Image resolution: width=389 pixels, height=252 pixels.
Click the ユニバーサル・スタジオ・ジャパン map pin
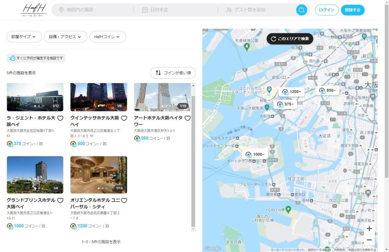(x=269, y=89)
